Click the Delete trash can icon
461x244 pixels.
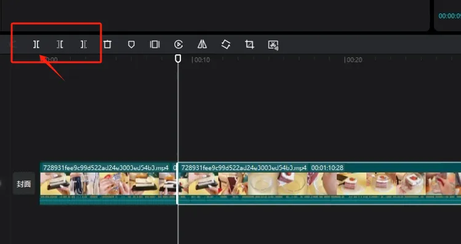[107, 44]
